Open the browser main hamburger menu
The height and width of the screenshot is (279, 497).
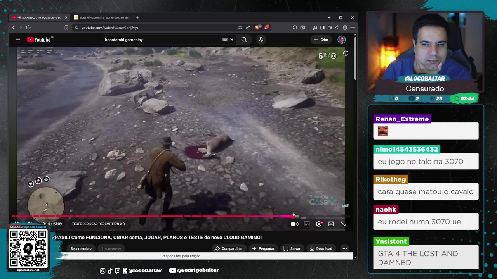click(352, 28)
